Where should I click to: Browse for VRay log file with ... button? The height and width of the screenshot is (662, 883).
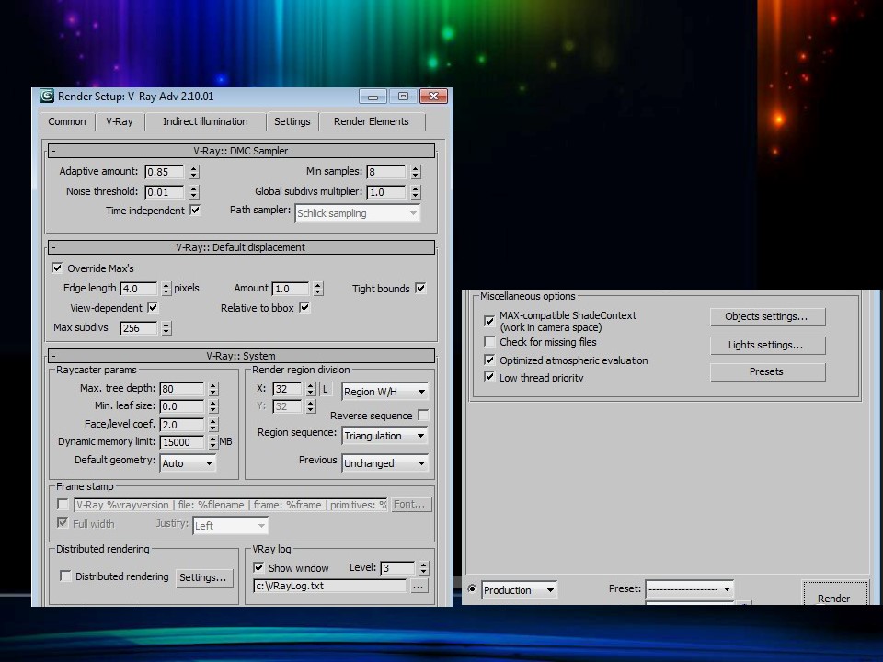[x=418, y=586]
